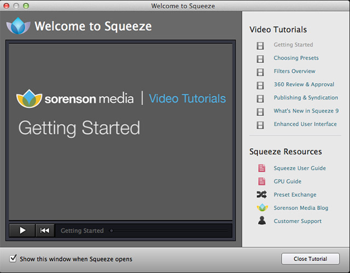The width and height of the screenshot is (350, 273).
Task: Click the film icon beside Choosing Presets
Action: click(x=260, y=59)
